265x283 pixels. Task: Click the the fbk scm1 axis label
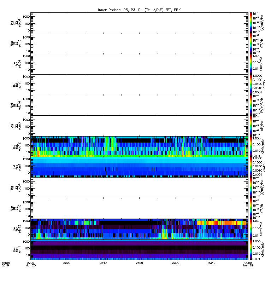(17, 250)
